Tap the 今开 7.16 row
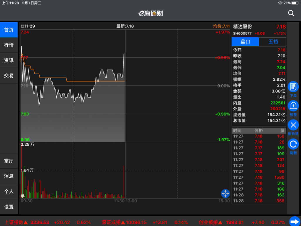This screenshot has width=301, height=226. click(259, 50)
